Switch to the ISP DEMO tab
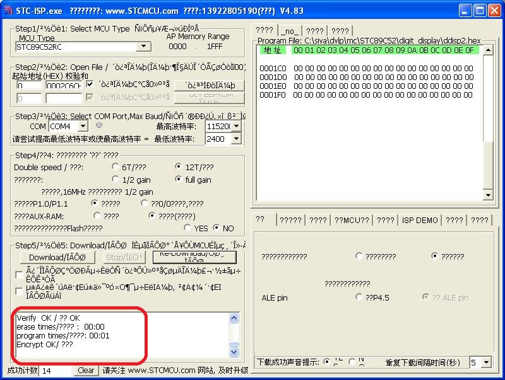 tap(420, 220)
